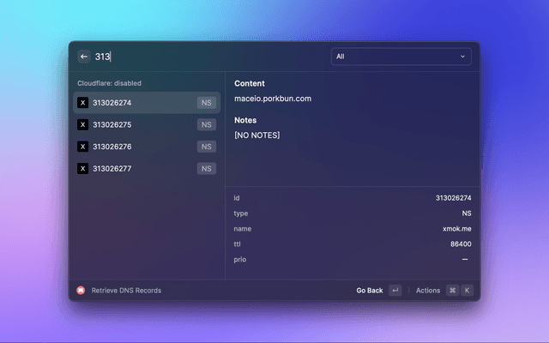Viewport: 549px width, 343px height.
Task: Click the X icon beside record 313026275
Action: 82,124
